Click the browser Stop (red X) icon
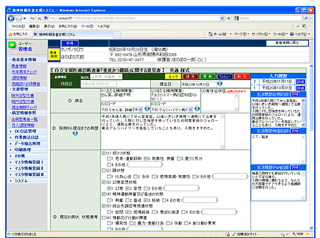This screenshot has height=238, width=320. pos(39,18)
